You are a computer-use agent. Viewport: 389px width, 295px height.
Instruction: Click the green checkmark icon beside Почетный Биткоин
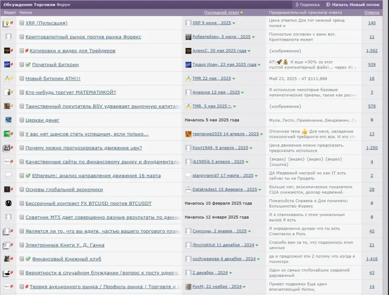pos(28,65)
